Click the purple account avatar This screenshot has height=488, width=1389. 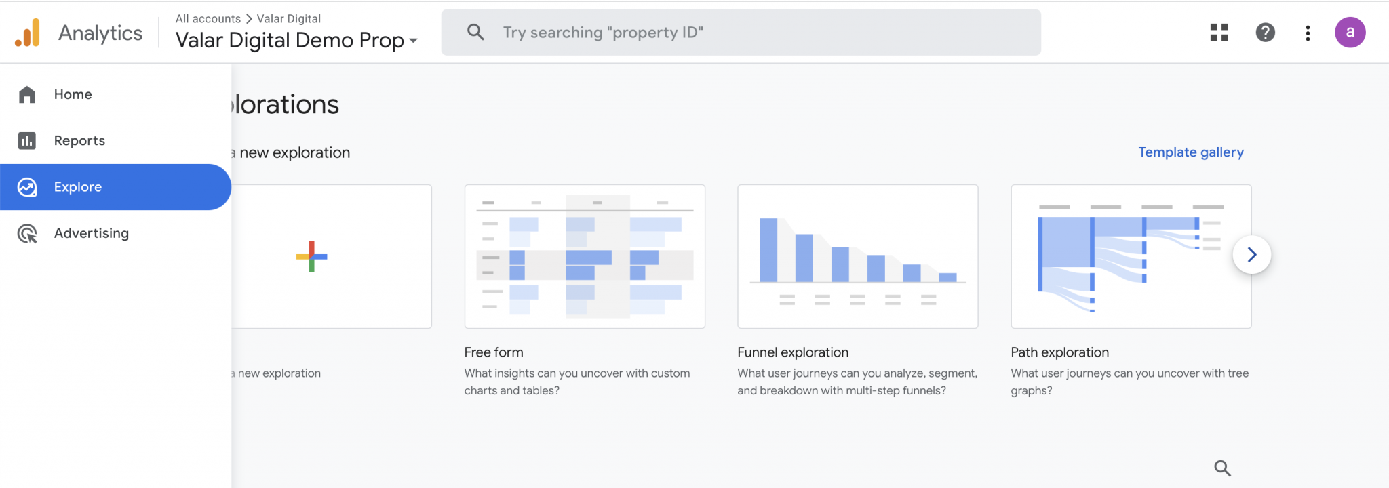[x=1350, y=33]
